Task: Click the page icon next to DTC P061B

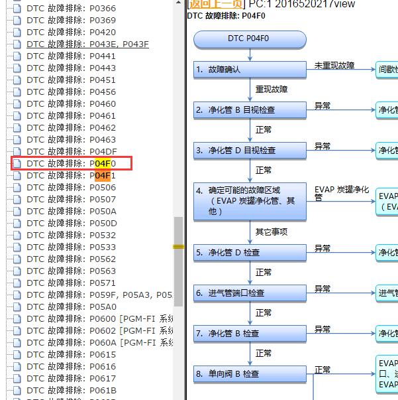Action: [x=17, y=391]
